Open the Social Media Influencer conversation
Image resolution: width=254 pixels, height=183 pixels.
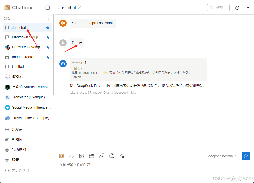click(27, 108)
